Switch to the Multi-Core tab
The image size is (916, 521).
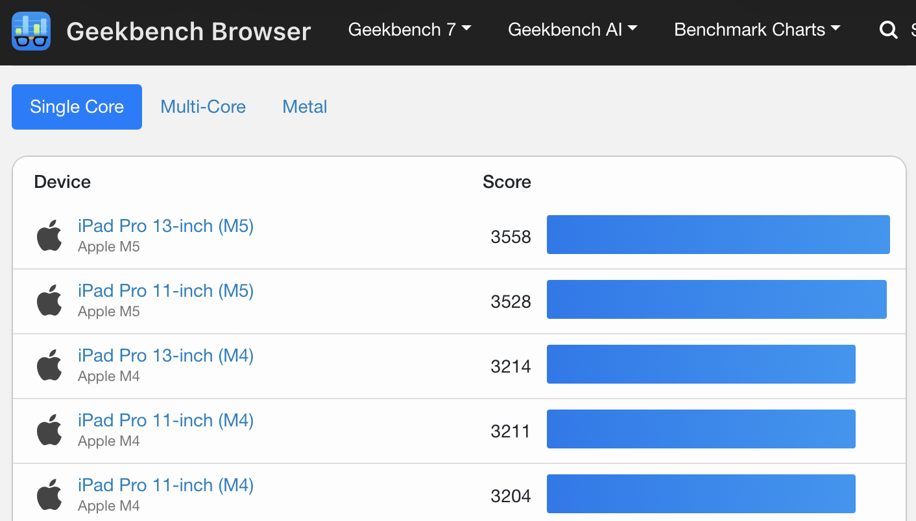coord(203,107)
